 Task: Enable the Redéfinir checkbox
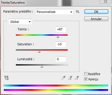click(x=86, y=74)
